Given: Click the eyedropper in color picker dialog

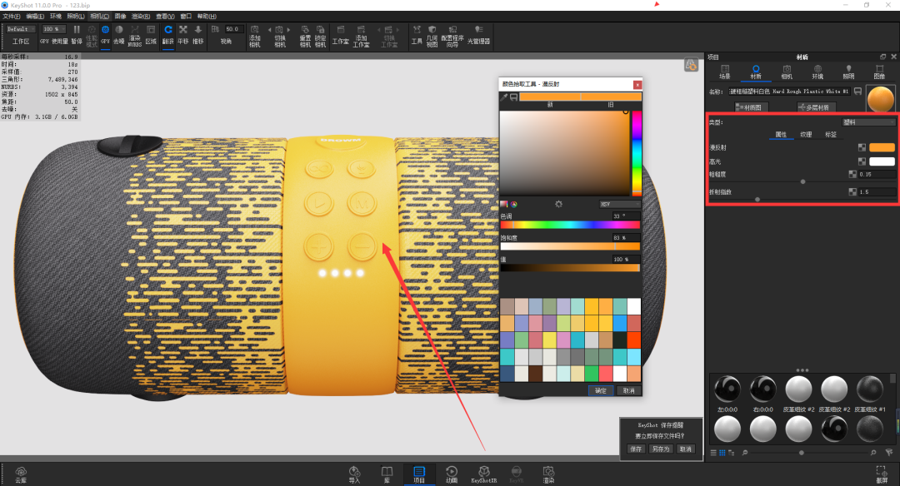Looking at the screenshot, I should pyautogui.click(x=504, y=97).
